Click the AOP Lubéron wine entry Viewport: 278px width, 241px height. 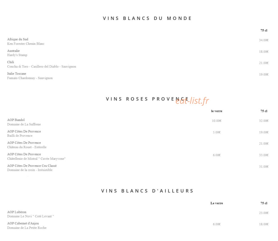coord(17,212)
